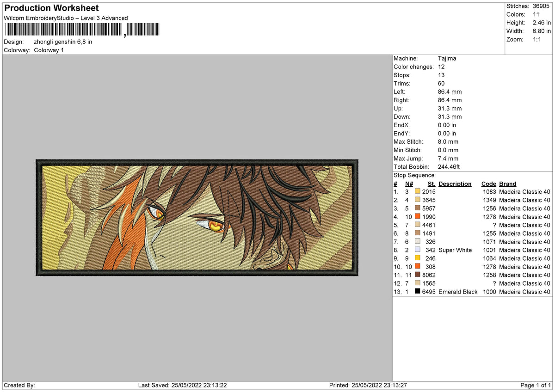This screenshot has width=555, height=392.
Task: Click the St. column header
Action: point(432,184)
